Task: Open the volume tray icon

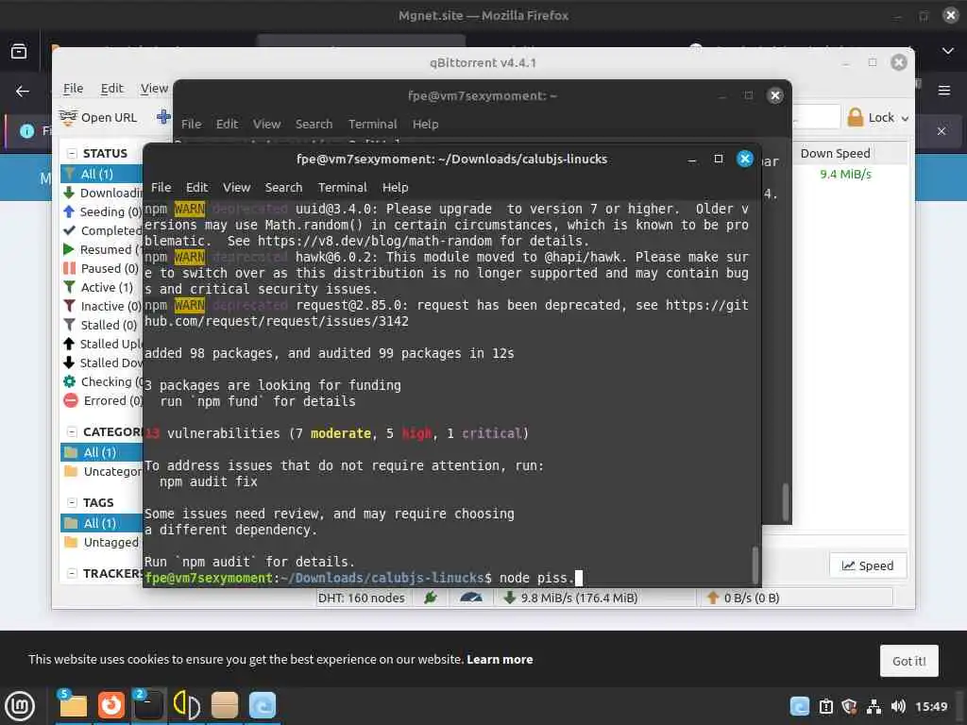Action: tap(898, 706)
